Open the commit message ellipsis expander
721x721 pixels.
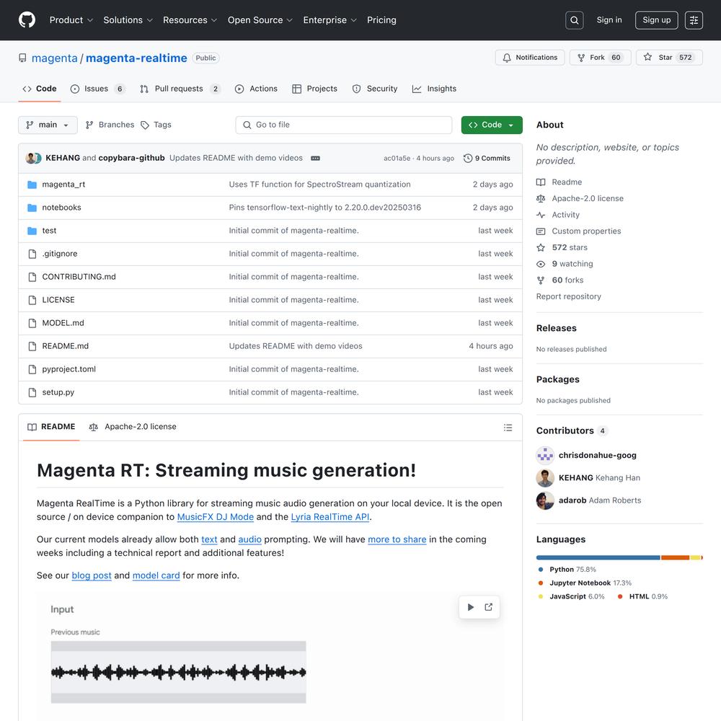316,158
